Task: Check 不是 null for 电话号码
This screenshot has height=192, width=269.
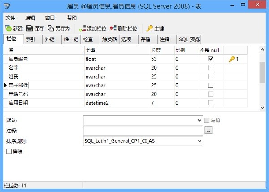Action: (x=211, y=94)
